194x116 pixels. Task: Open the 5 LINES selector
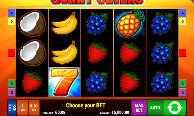22,108
